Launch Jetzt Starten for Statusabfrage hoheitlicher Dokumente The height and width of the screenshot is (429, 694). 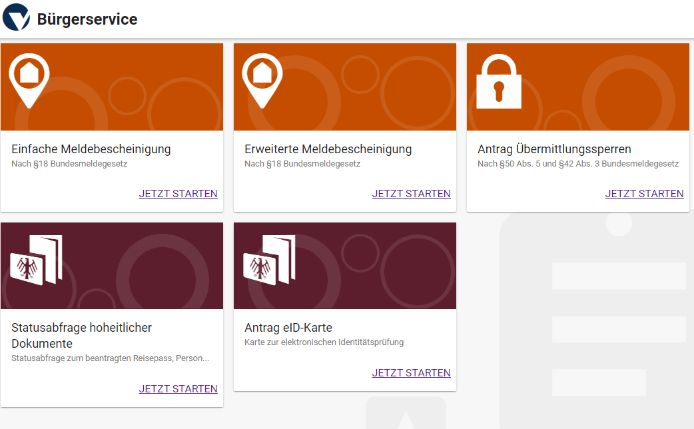coord(178,389)
